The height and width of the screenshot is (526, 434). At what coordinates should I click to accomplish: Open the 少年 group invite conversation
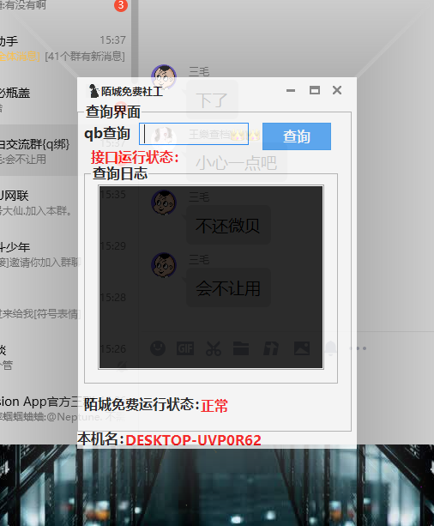(39, 254)
